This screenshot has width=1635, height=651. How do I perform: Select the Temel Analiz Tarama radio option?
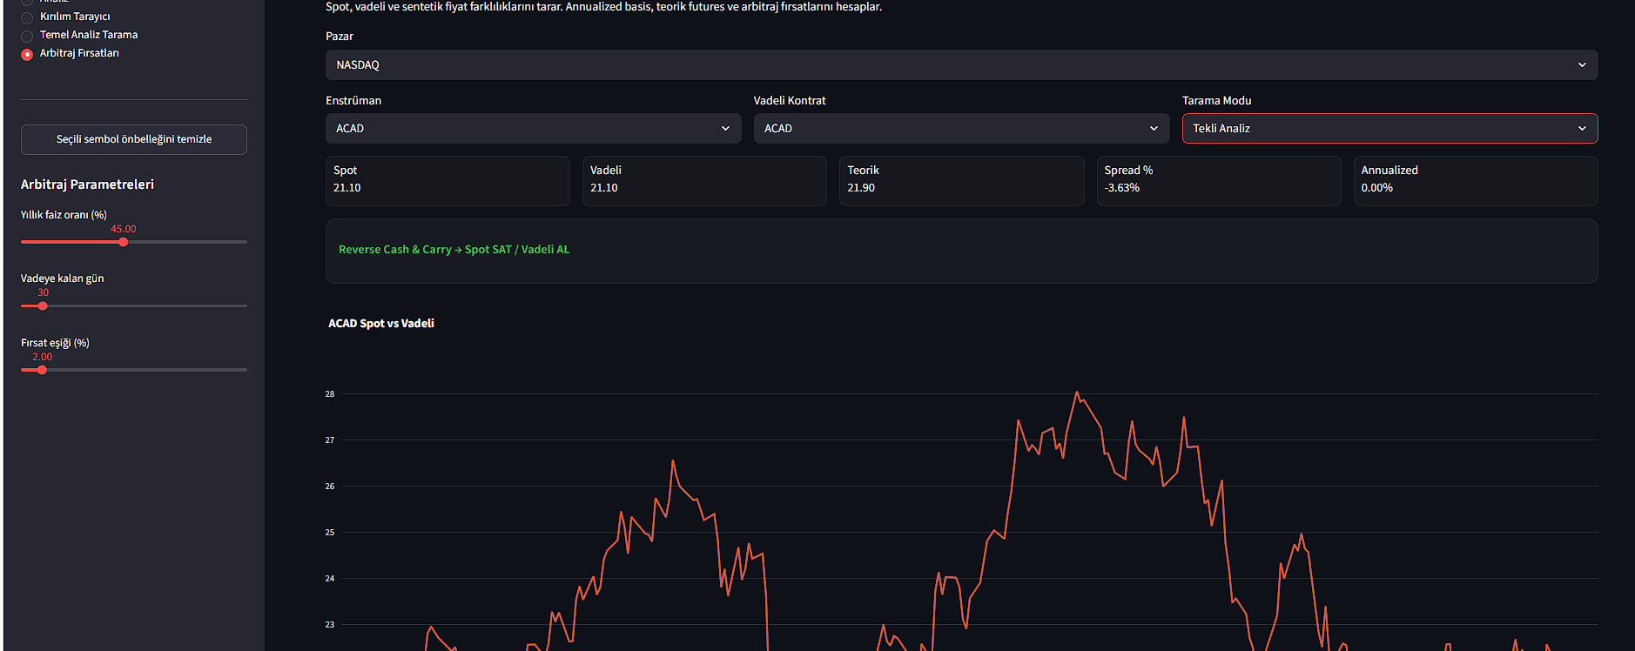[27, 36]
